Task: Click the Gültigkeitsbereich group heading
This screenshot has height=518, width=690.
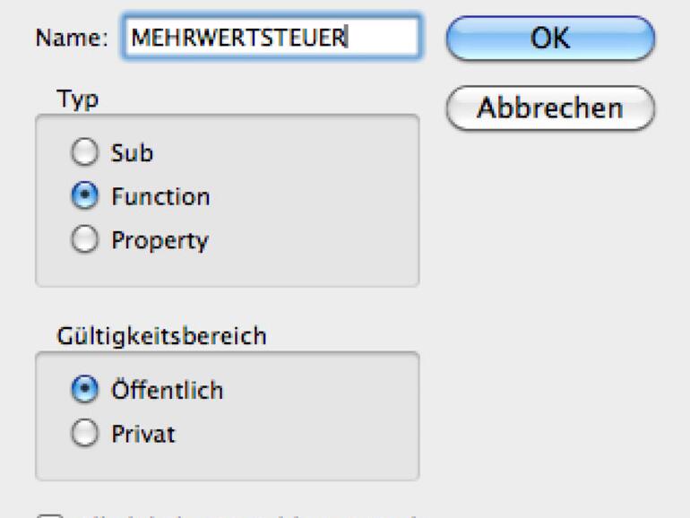Action: click(x=160, y=336)
